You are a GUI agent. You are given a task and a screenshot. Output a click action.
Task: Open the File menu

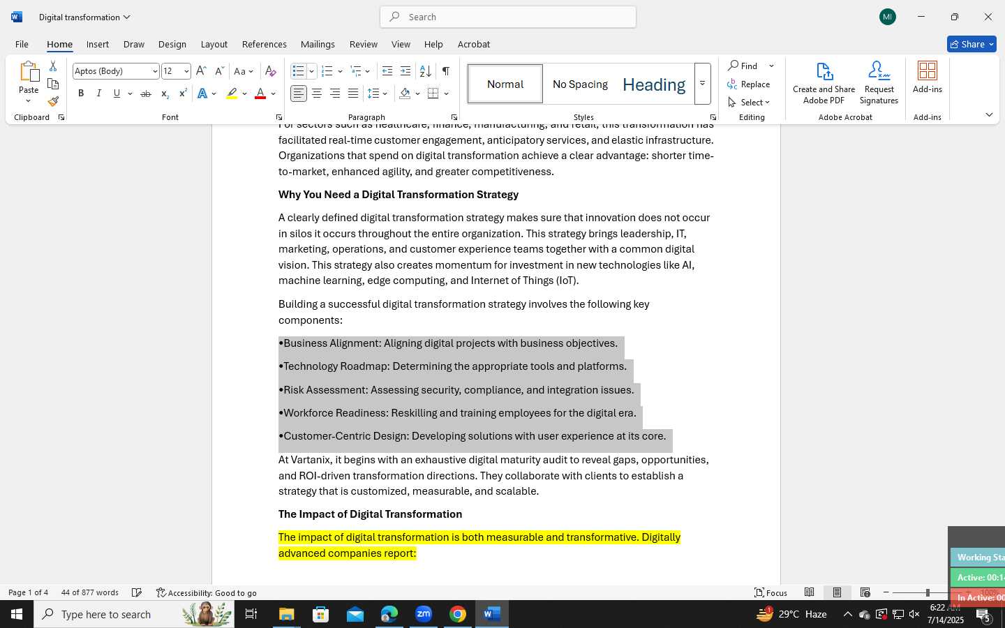click(x=22, y=44)
